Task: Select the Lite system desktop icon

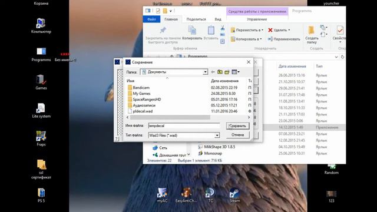Action: click(x=41, y=111)
